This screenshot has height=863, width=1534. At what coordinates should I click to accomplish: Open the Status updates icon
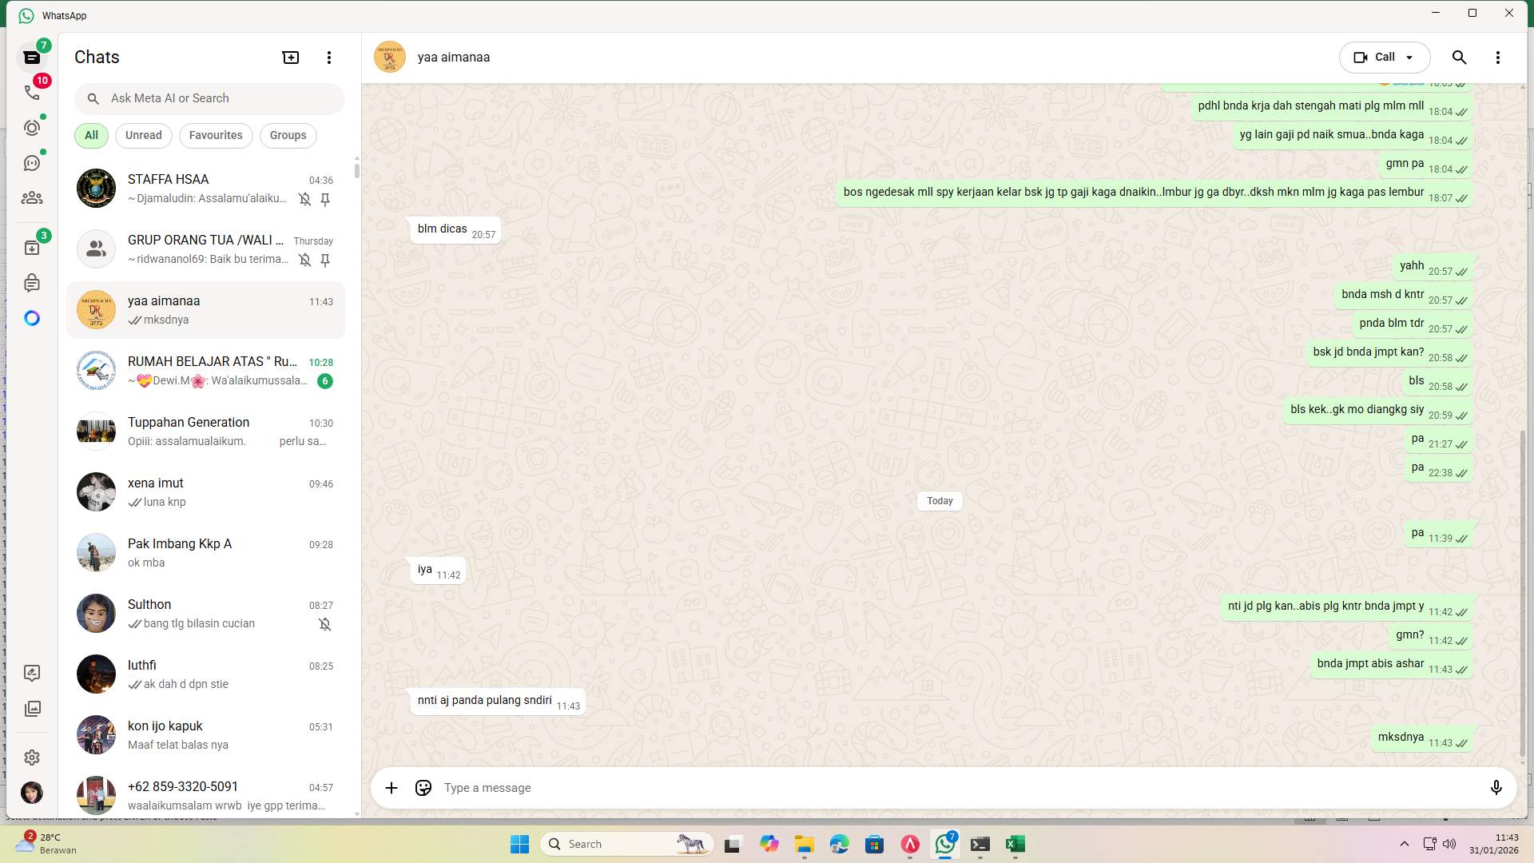32,127
